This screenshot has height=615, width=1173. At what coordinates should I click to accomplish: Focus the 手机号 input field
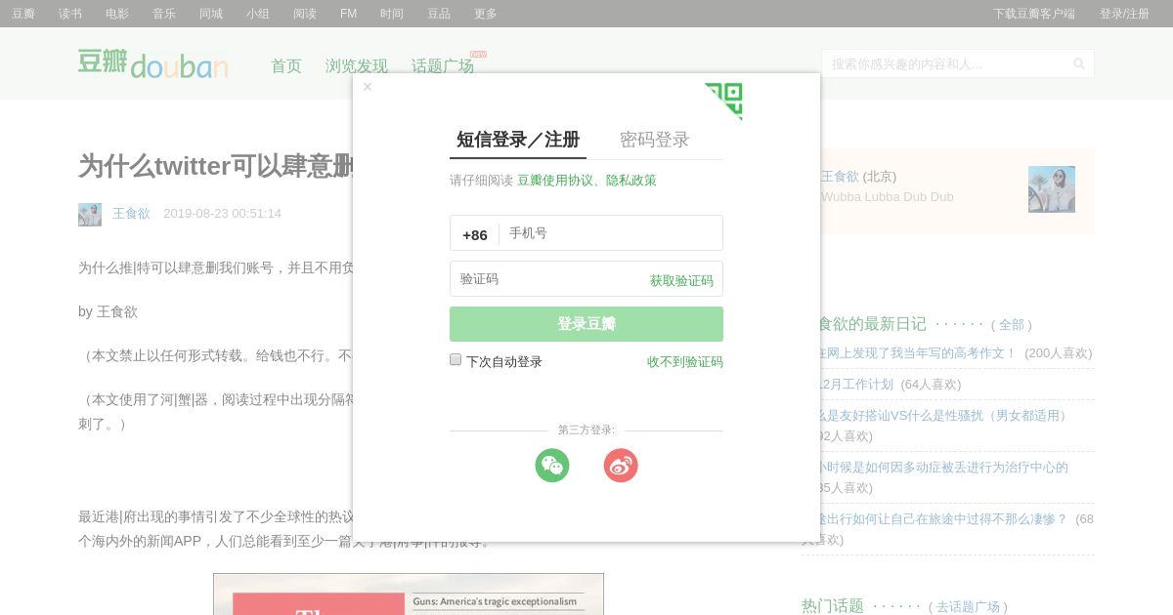coord(611,233)
